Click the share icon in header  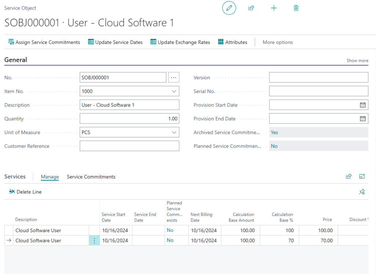point(252,8)
